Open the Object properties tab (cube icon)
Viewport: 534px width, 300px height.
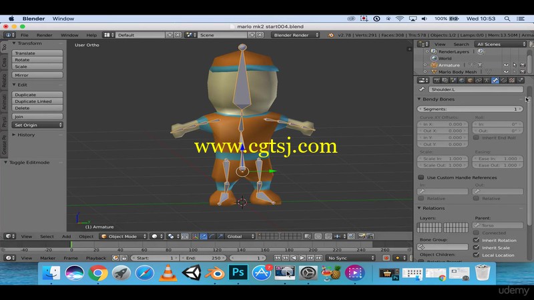tap(470, 80)
